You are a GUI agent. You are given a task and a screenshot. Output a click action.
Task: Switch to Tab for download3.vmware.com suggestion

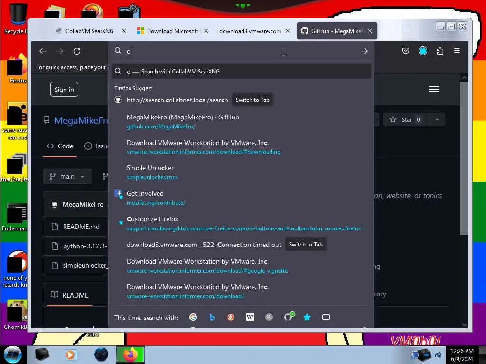pos(306,245)
